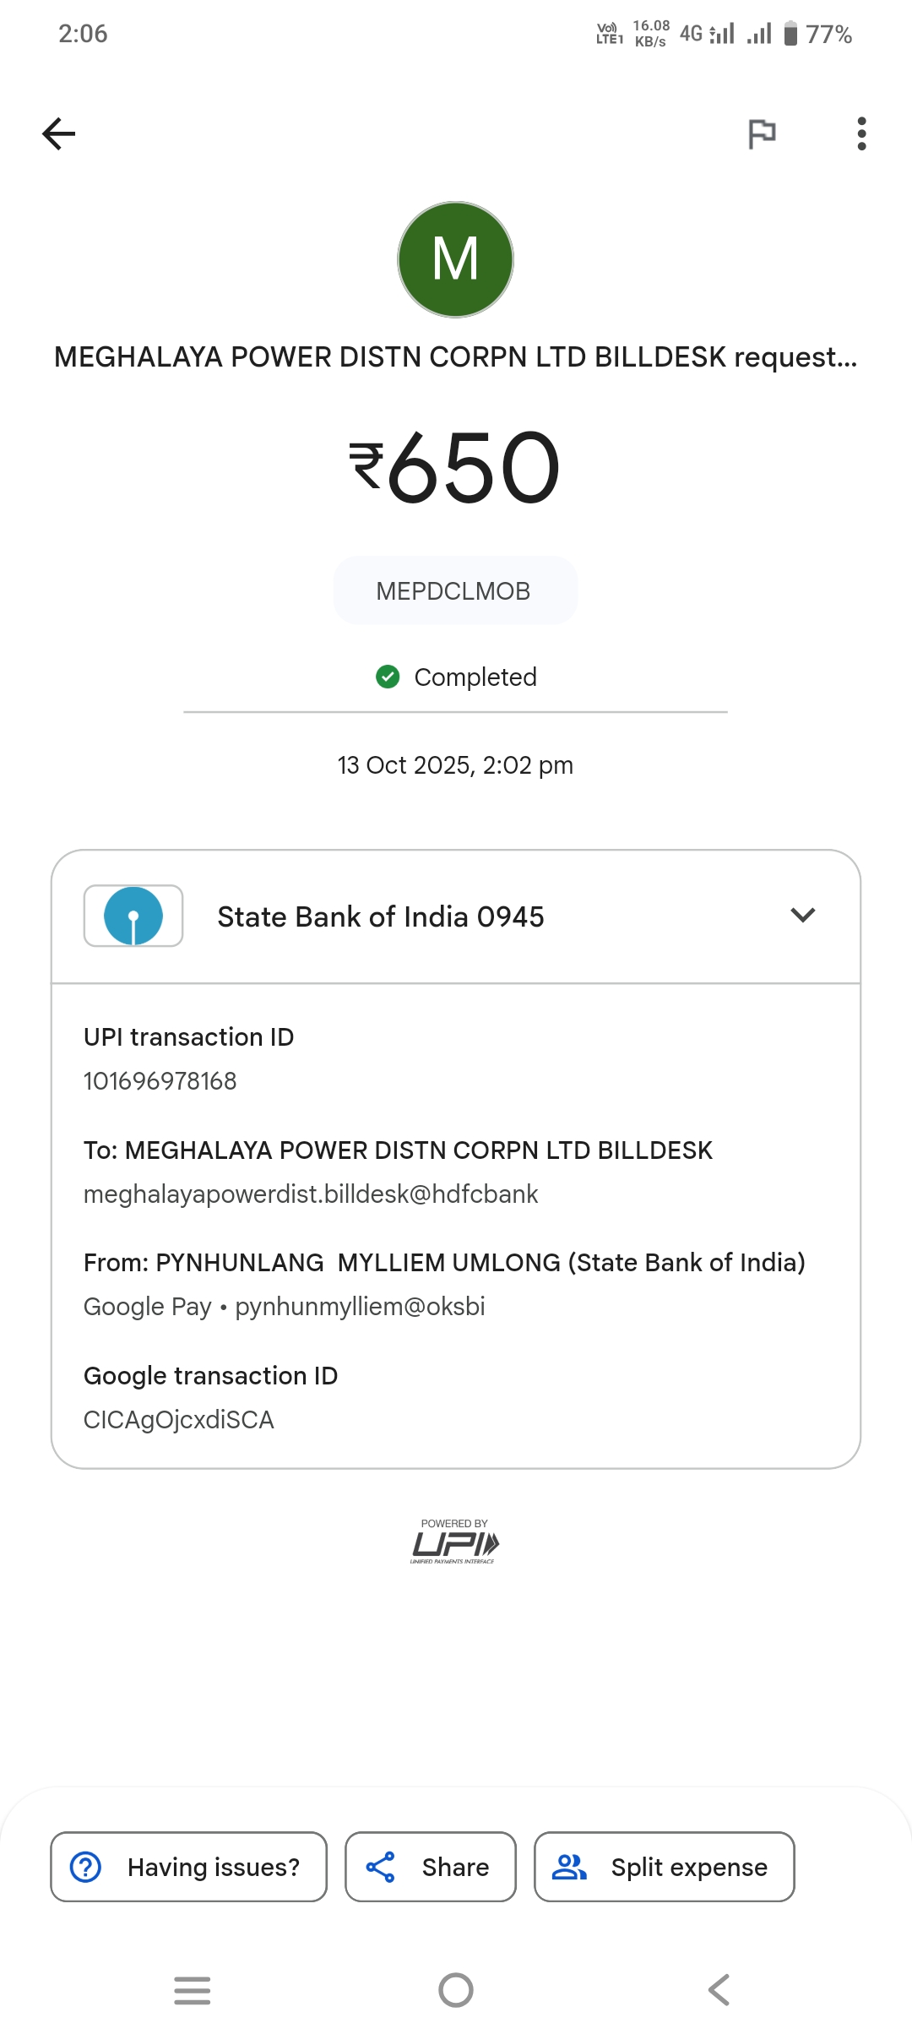Tap the Powered by UPI logo

tap(454, 1542)
